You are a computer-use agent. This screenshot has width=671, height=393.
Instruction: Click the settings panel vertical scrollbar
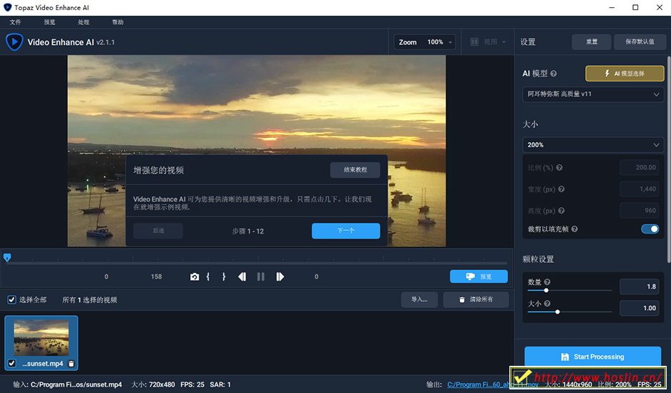(x=668, y=159)
